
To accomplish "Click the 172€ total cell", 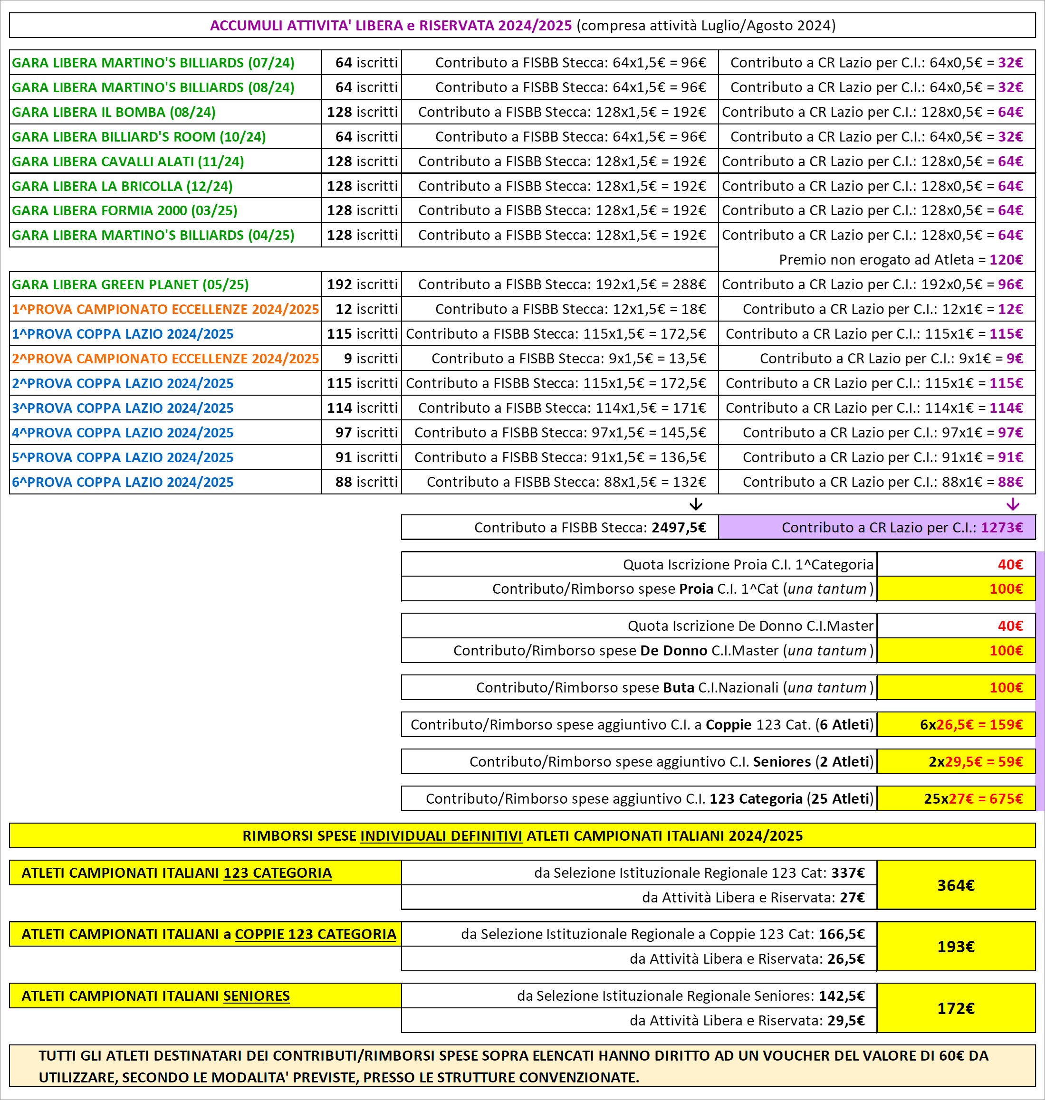I will 956,1008.
